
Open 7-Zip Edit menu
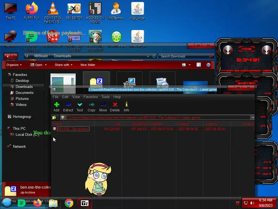click(x=65, y=97)
